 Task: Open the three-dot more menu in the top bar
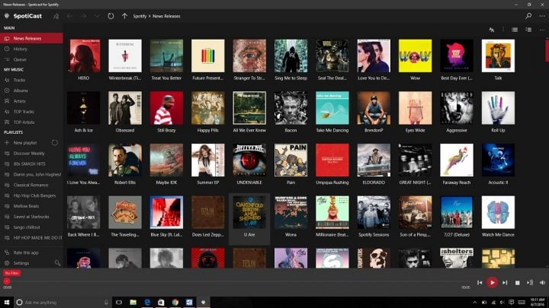(x=542, y=16)
